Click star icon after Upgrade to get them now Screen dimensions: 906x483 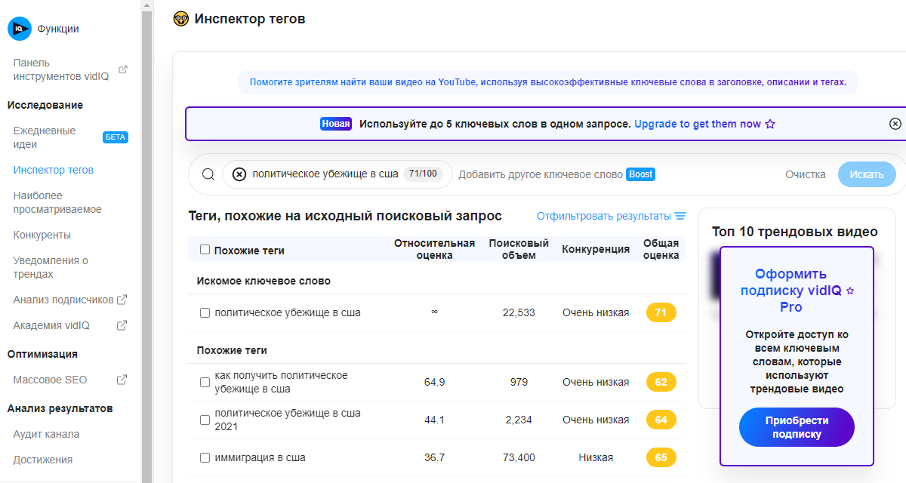click(x=770, y=124)
